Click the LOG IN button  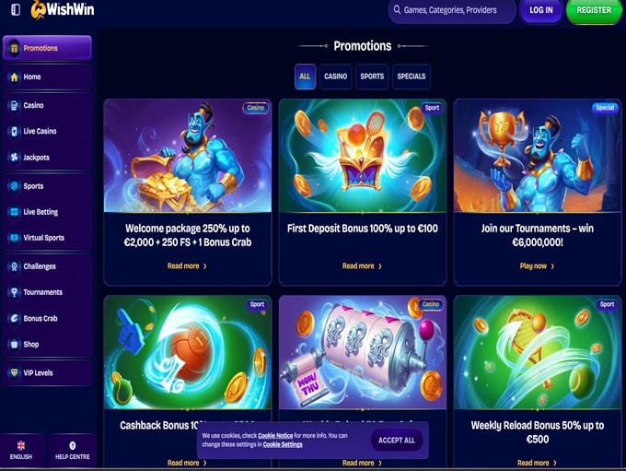tap(541, 10)
